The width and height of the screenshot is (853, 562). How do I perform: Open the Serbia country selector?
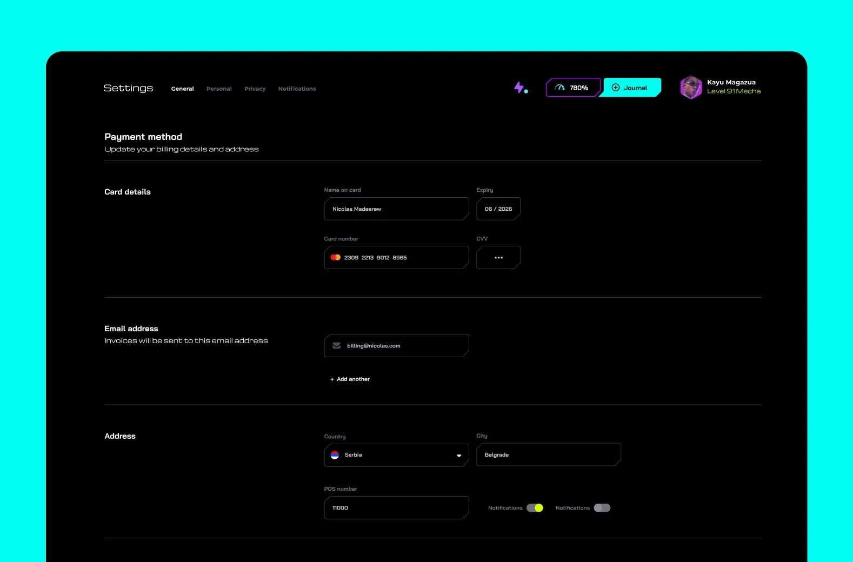pyautogui.click(x=396, y=455)
